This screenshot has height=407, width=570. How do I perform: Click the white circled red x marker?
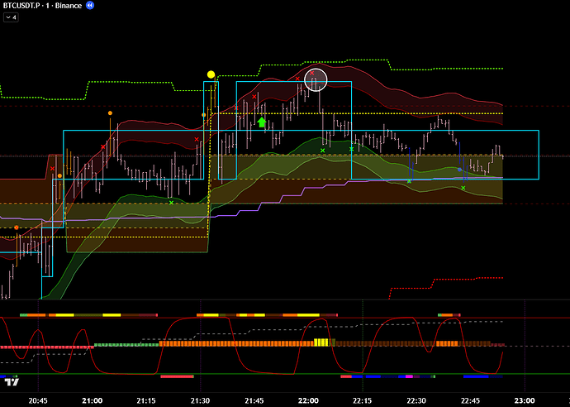(x=315, y=79)
